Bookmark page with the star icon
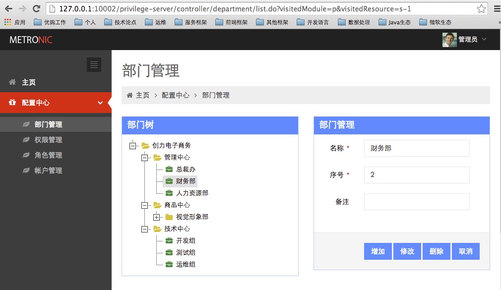This screenshot has width=501, height=290. [x=481, y=8]
